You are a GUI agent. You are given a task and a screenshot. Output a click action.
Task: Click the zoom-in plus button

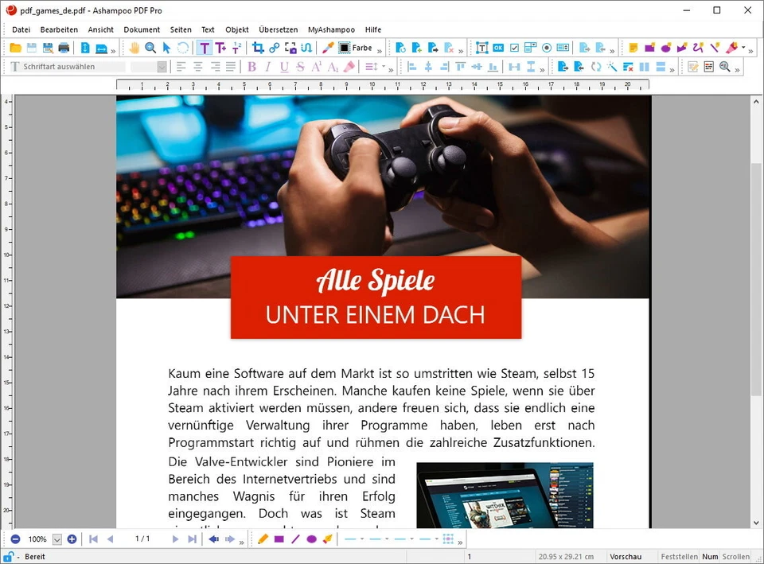72,539
